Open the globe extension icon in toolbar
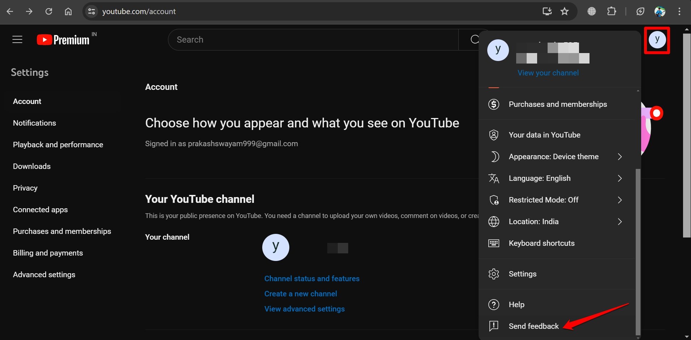 tap(592, 12)
